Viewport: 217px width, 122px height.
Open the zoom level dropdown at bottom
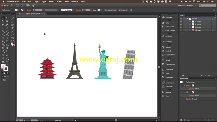(x=24, y=120)
